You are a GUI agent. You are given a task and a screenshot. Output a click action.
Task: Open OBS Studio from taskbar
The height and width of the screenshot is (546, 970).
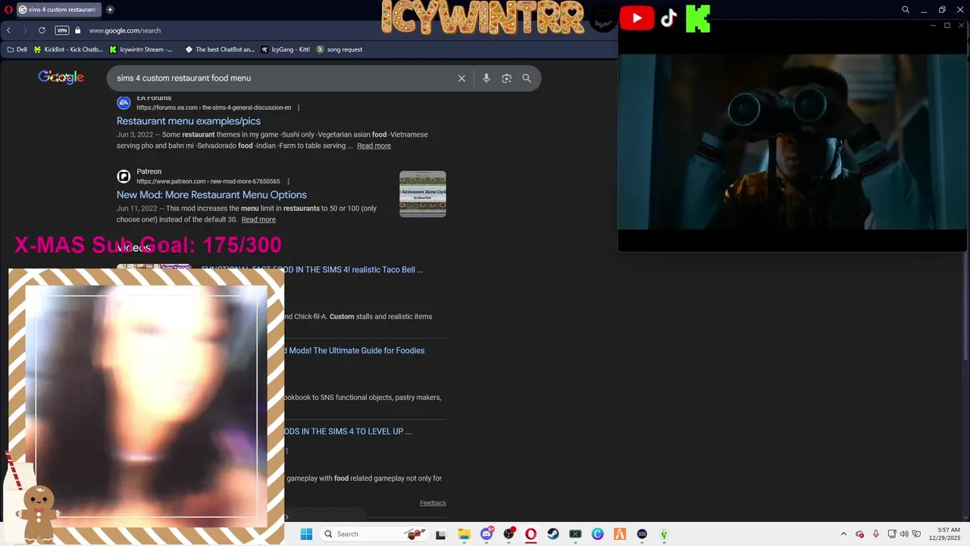click(x=508, y=534)
